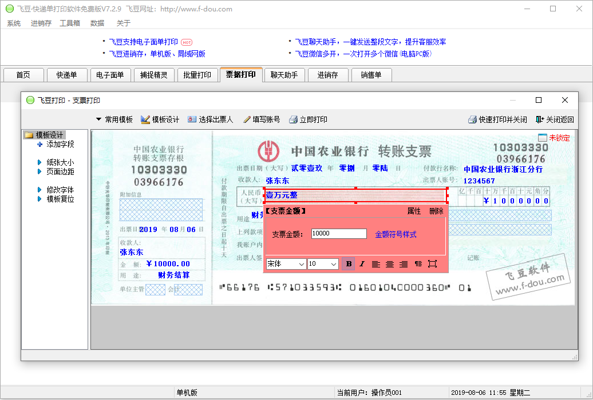This screenshot has width=593, height=400.
Task: Select the account number 1234567 field
Action: [479, 181]
